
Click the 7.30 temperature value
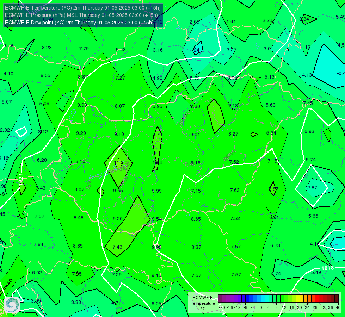(x=195, y=106)
